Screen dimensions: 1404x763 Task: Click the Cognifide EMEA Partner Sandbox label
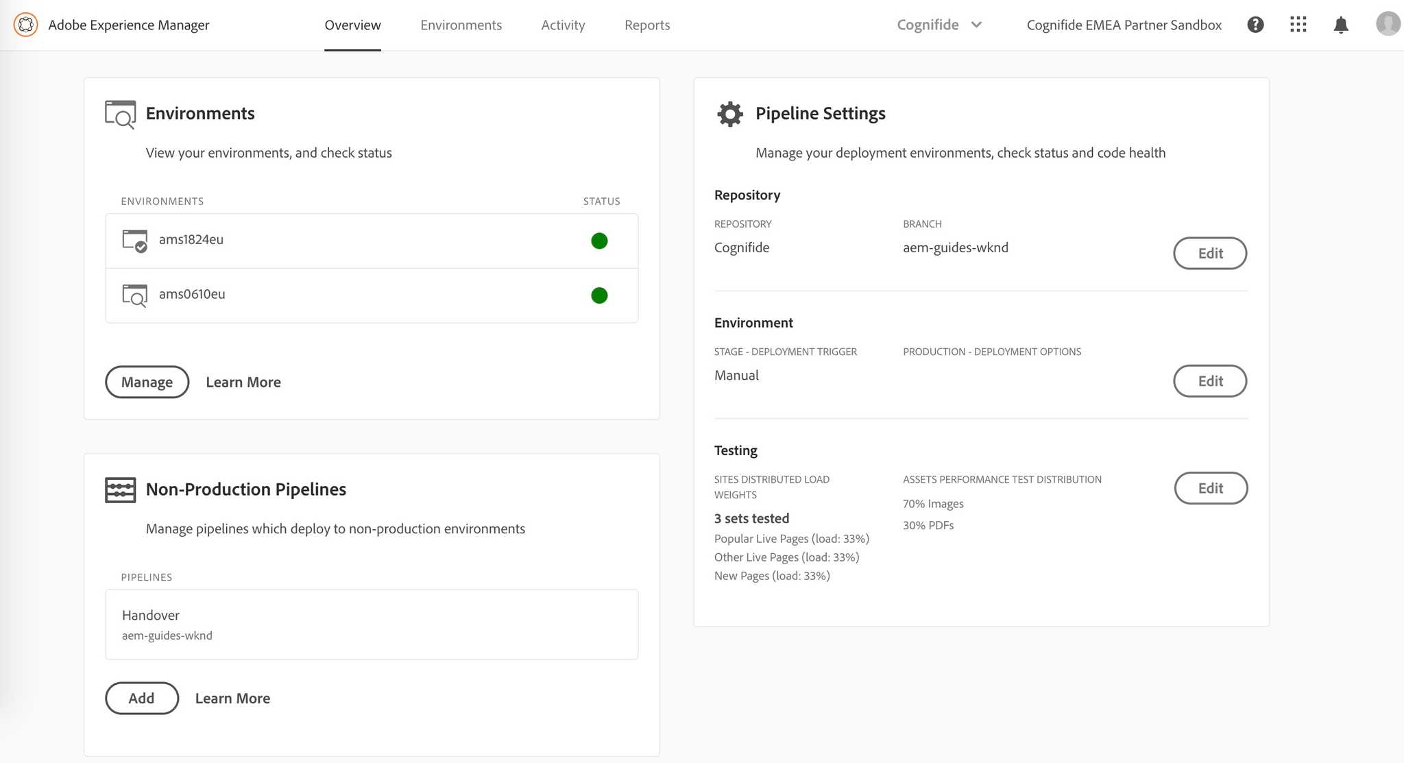click(1124, 25)
